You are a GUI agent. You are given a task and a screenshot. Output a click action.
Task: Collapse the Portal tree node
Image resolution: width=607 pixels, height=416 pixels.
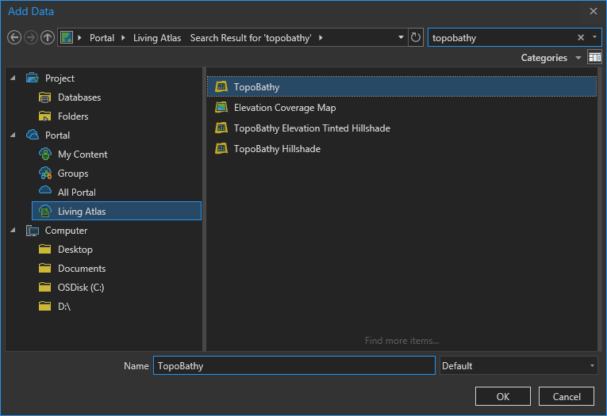[13, 135]
